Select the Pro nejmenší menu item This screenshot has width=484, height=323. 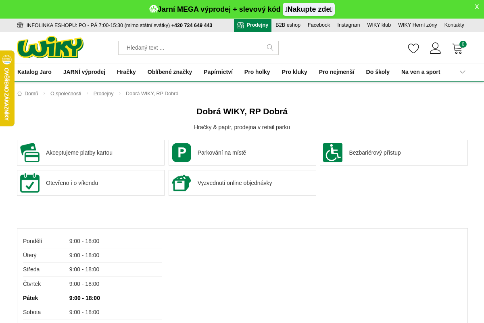[x=336, y=72]
